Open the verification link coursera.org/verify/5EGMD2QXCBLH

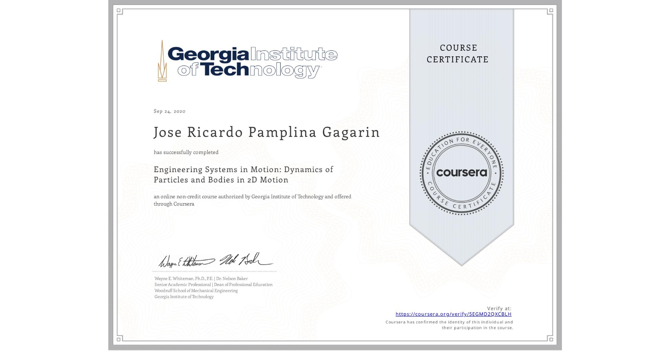tap(454, 314)
